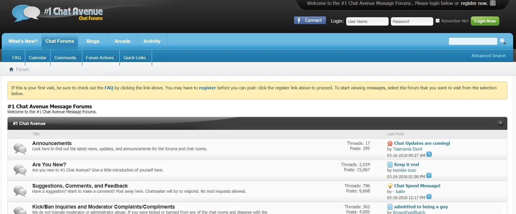
Task: Open the Announcements forum
Action: pos(52,143)
